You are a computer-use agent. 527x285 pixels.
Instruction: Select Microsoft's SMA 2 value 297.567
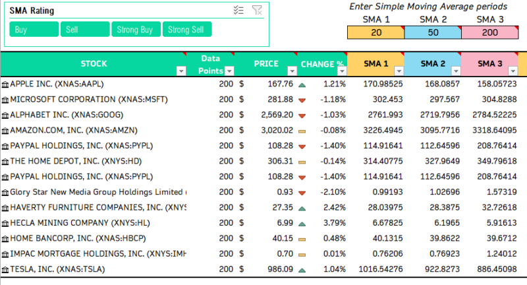point(433,99)
